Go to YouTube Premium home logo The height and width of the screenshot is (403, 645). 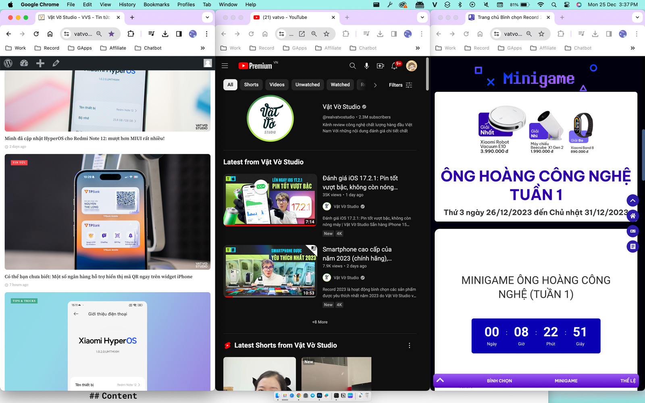(255, 66)
